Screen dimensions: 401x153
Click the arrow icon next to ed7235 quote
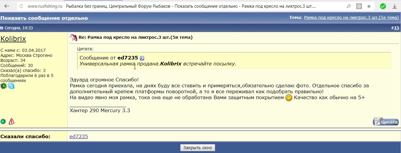(x=142, y=58)
